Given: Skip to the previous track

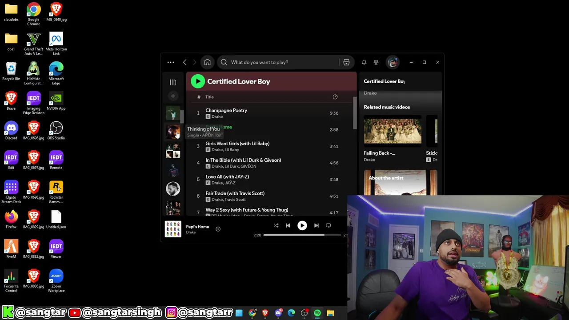Looking at the screenshot, I should (288, 225).
